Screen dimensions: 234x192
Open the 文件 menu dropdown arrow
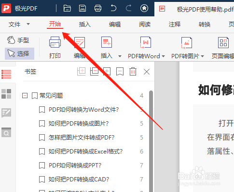point(28,24)
